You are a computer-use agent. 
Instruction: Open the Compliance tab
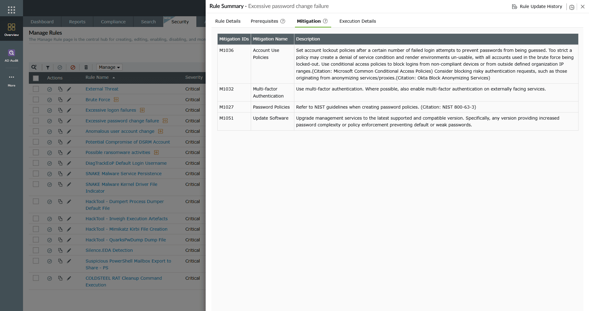coord(113,22)
